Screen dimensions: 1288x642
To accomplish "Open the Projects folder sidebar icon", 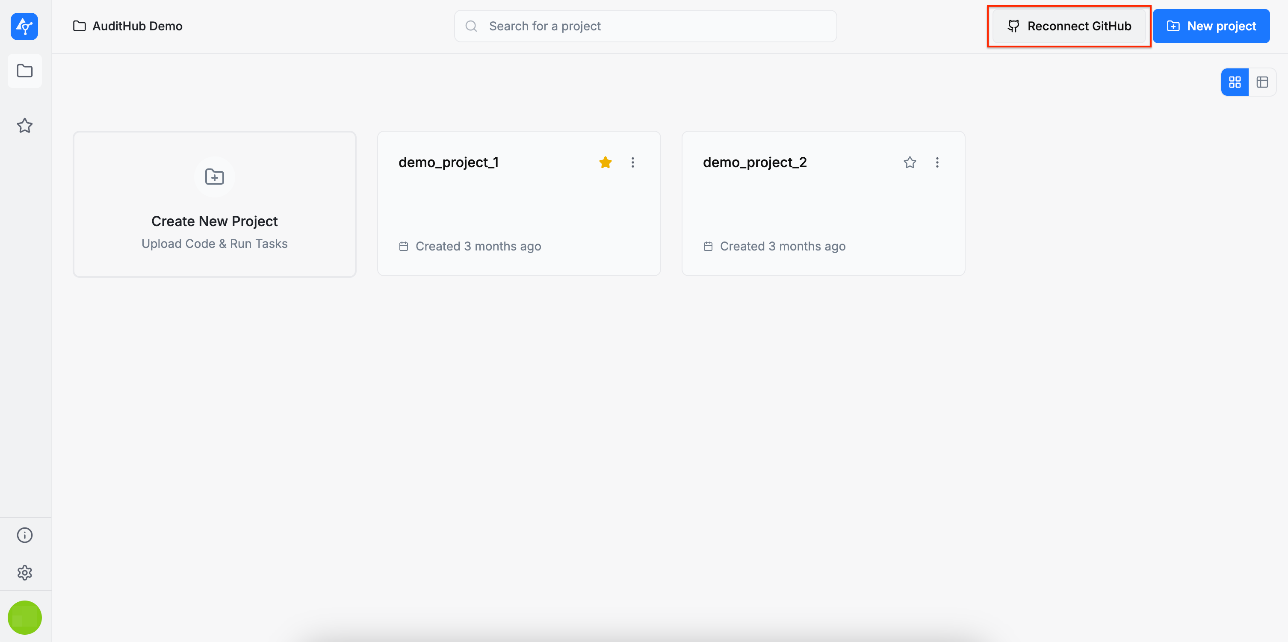I will pyautogui.click(x=24, y=71).
